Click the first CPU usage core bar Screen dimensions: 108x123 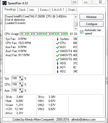tap(22, 34)
